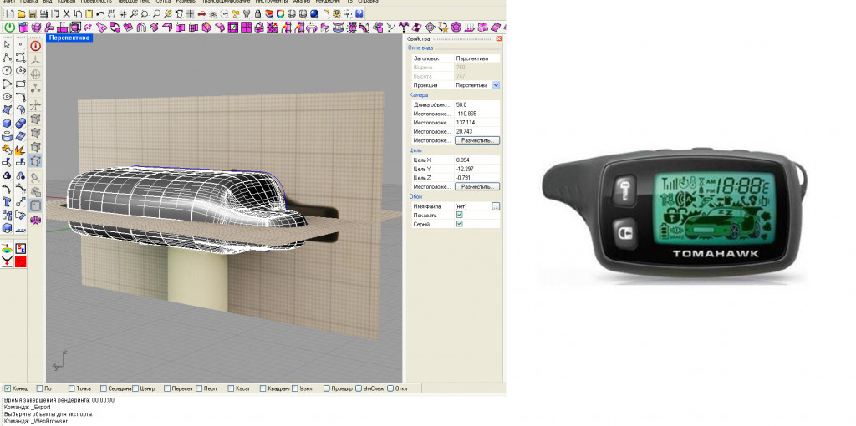Enable the Точка snap checkbox
856x426 pixels.
tap(72, 388)
